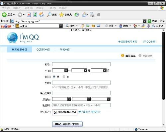Open the 文件 menu
166x132 pixels.
coord(6,8)
